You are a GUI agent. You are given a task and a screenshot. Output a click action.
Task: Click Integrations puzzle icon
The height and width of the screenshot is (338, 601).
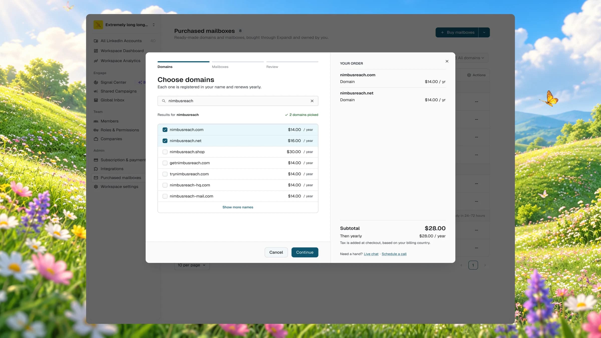pyautogui.click(x=96, y=169)
